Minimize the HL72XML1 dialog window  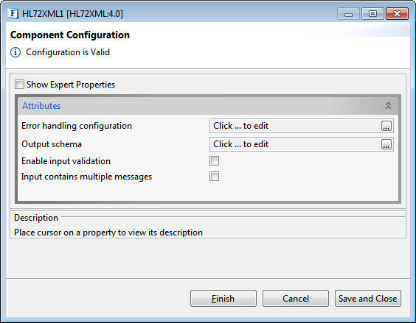pyautogui.click(x=348, y=14)
